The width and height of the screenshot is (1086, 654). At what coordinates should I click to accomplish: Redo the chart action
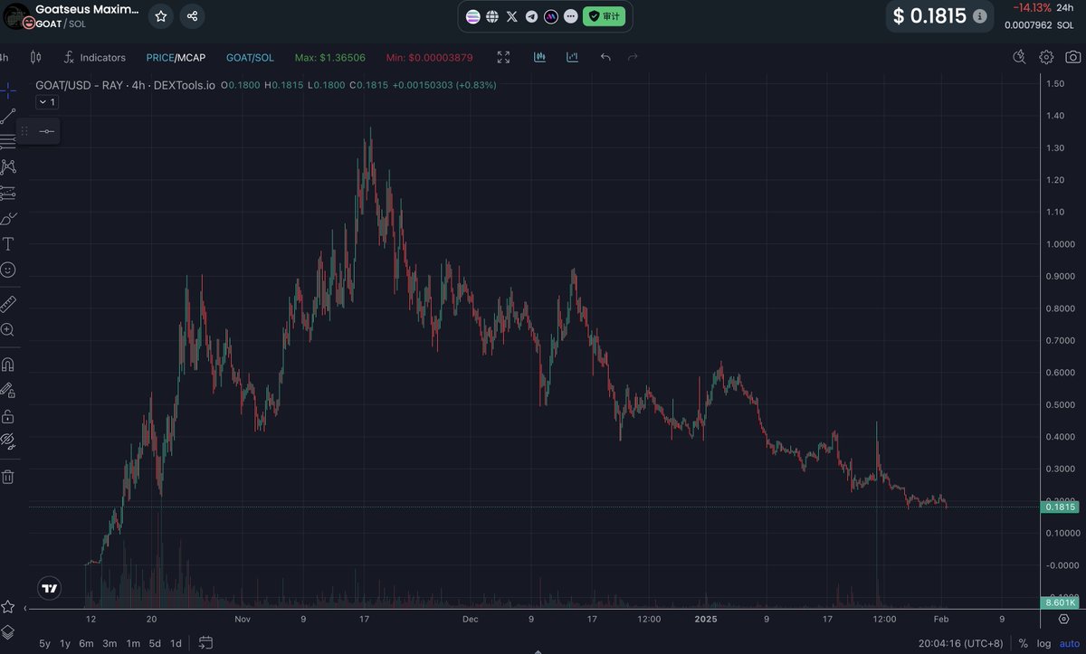coord(633,57)
